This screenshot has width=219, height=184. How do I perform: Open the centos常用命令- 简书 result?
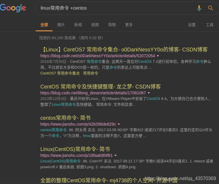click(65, 118)
